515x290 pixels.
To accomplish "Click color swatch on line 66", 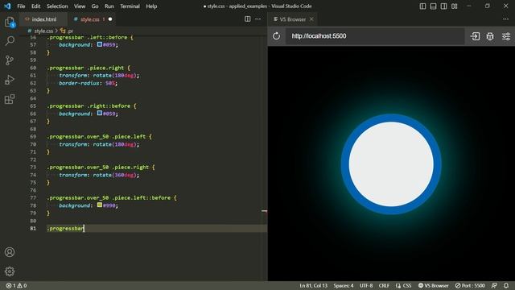I will (x=100, y=113).
